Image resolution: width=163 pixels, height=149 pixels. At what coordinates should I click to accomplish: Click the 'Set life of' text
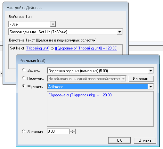tap(17, 48)
